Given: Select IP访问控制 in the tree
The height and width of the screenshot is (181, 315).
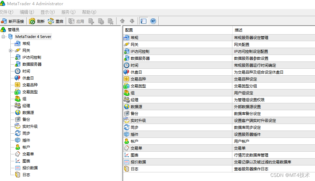Looking at the screenshot, I should point(32,57).
